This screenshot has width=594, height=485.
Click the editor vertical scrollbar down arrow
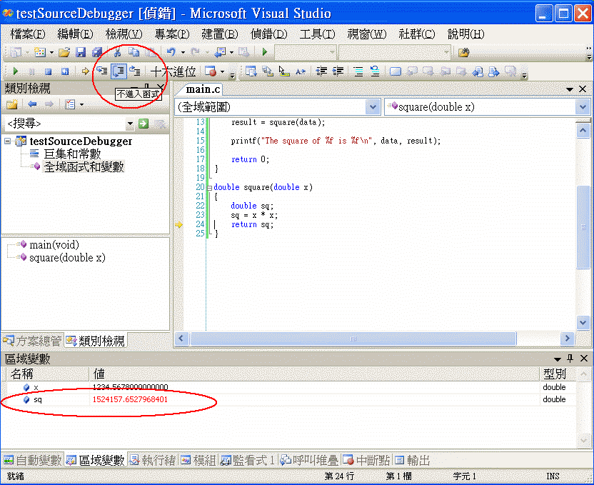coord(583,323)
